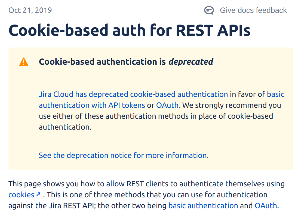Click 'Cookie-based authentication is deprecated' warning title
Image resolution: width=298 pixels, height=212 pixels.
pyautogui.click(x=126, y=62)
